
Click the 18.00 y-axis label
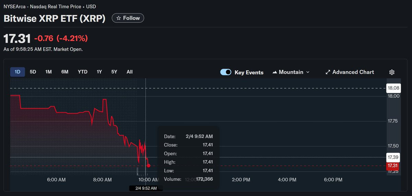(x=393, y=96)
